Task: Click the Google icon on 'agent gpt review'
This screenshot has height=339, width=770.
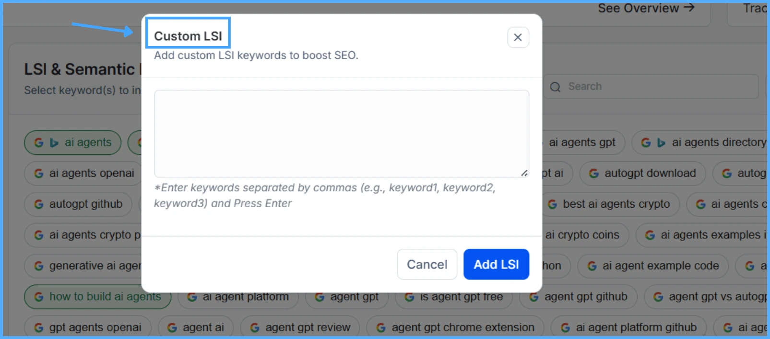Action: (x=255, y=328)
